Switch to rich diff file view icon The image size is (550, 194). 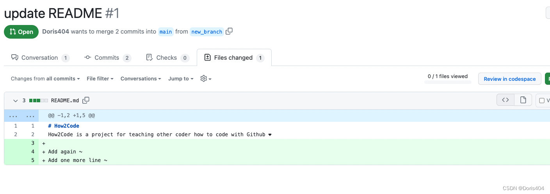tap(523, 100)
